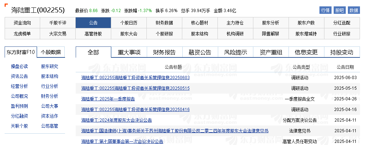366x145 pixels.
Task: Click the 资讯公告 sidebar link
Action: [20, 76]
